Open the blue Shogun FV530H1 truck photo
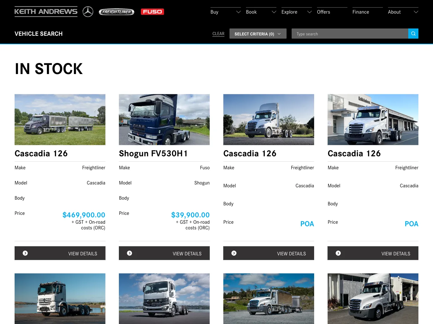This screenshot has width=433, height=324. click(164, 120)
